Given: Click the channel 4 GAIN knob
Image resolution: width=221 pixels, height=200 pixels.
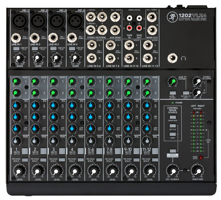Looking at the screenshot, I should click(x=75, y=58).
